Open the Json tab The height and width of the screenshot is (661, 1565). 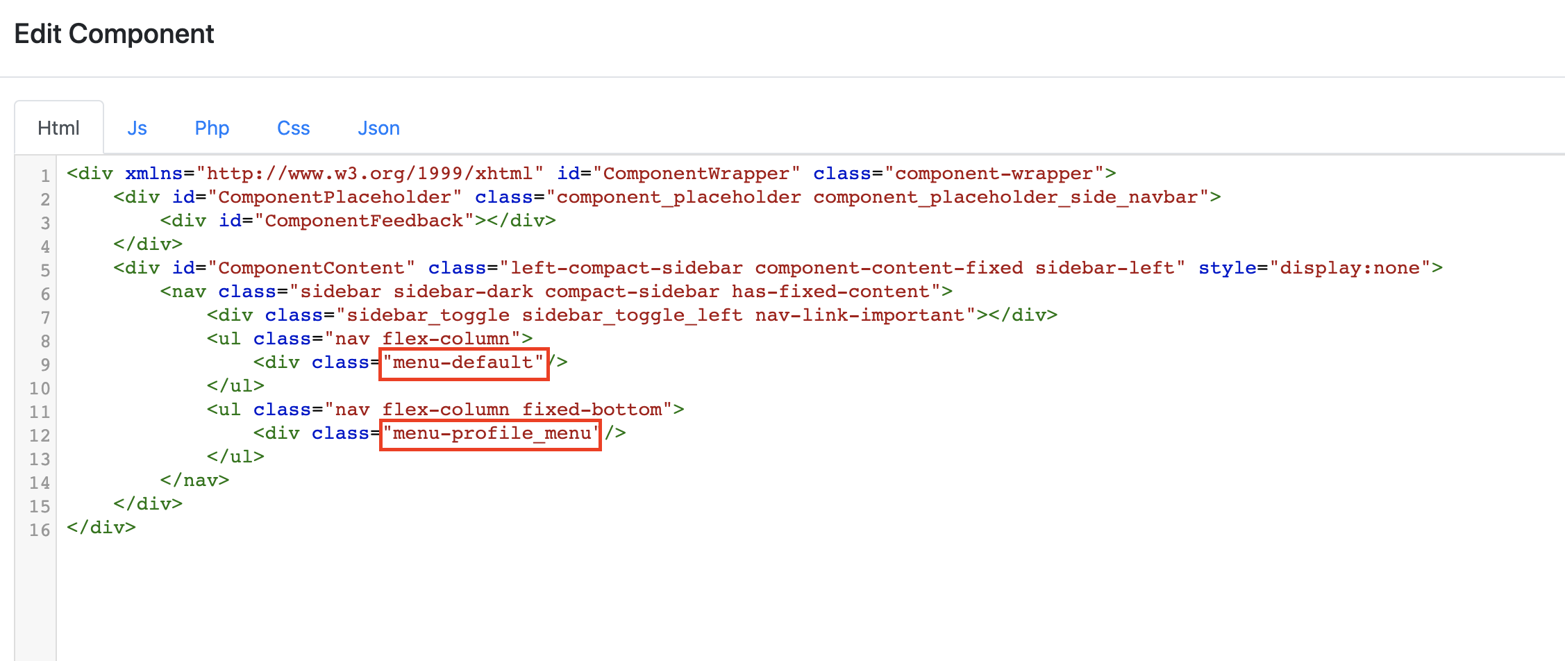click(x=379, y=128)
